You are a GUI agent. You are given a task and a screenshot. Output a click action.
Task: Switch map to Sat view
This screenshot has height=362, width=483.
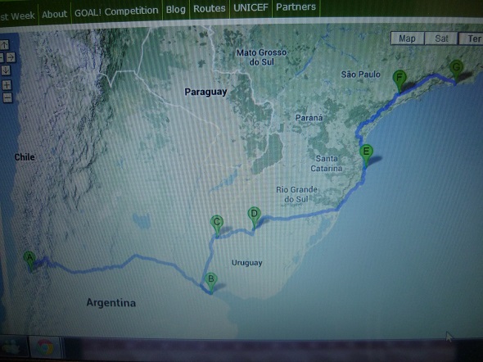click(x=441, y=38)
